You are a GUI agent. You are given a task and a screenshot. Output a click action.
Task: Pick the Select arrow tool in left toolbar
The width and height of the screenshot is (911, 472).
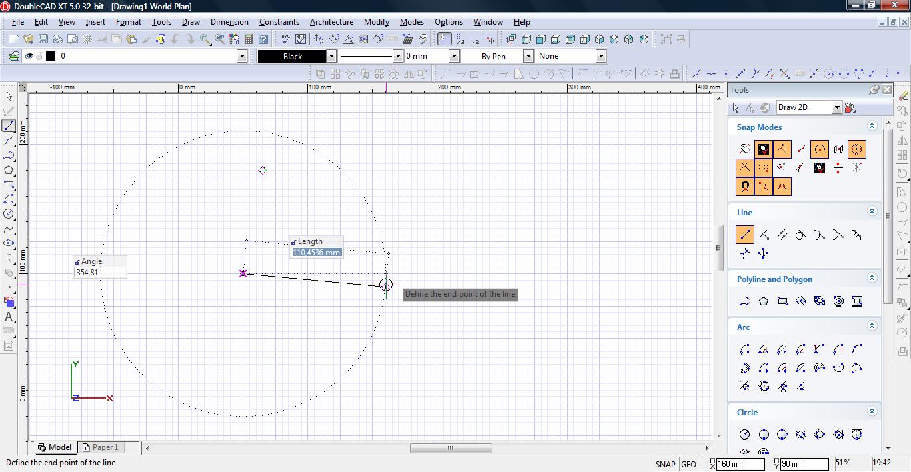[x=9, y=96]
